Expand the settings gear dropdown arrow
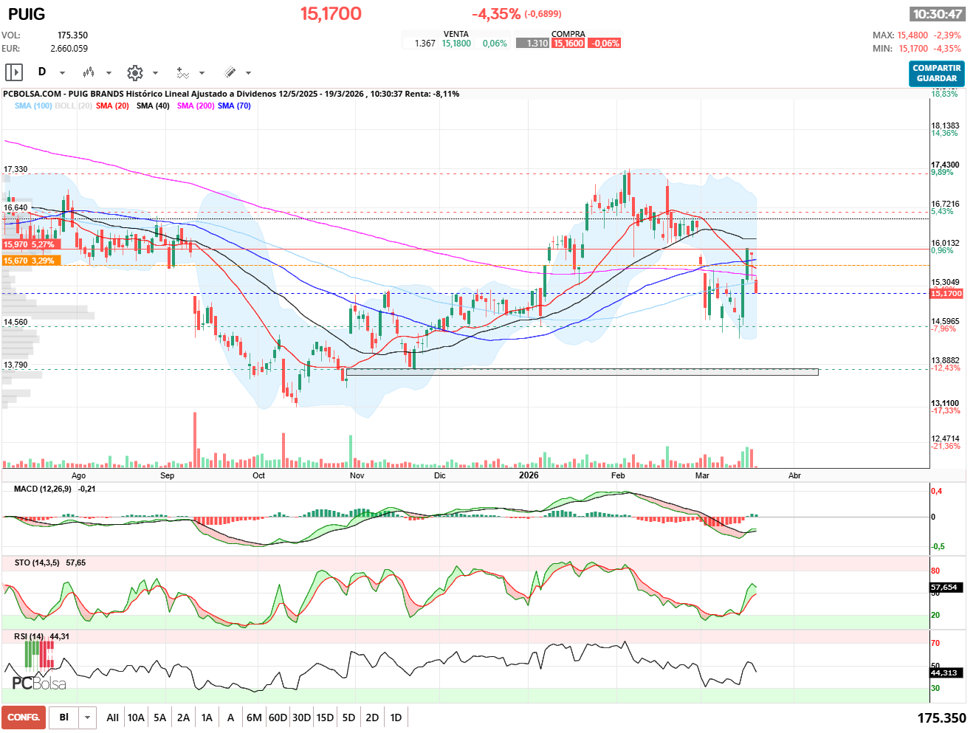Screen dimensions: 976x733 (x=155, y=73)
